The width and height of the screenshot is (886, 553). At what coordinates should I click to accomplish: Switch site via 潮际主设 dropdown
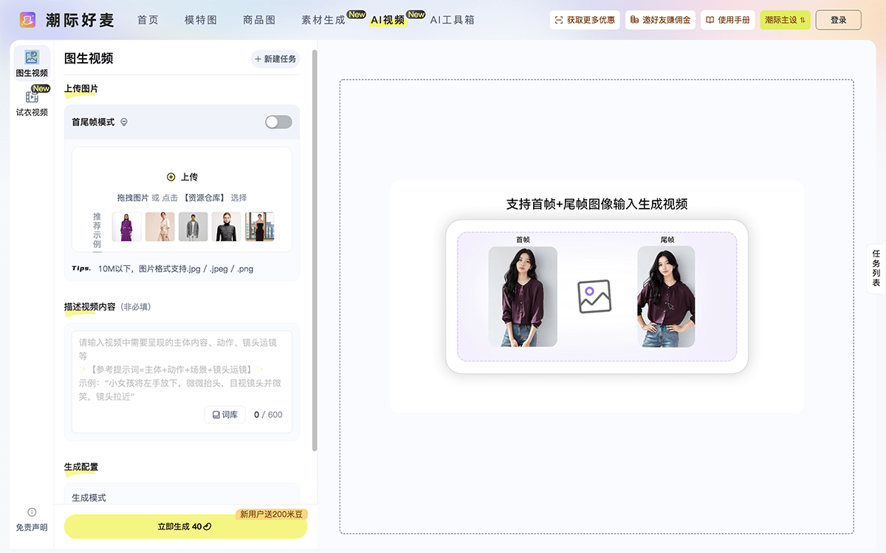click(x=785, y=21)
